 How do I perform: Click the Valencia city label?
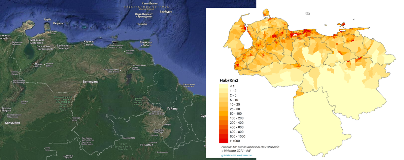click(x=63, y=47)
